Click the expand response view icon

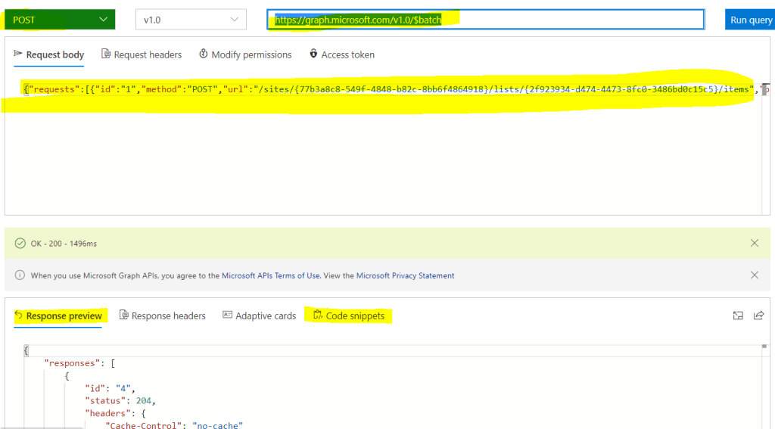(x=738, y=316)
